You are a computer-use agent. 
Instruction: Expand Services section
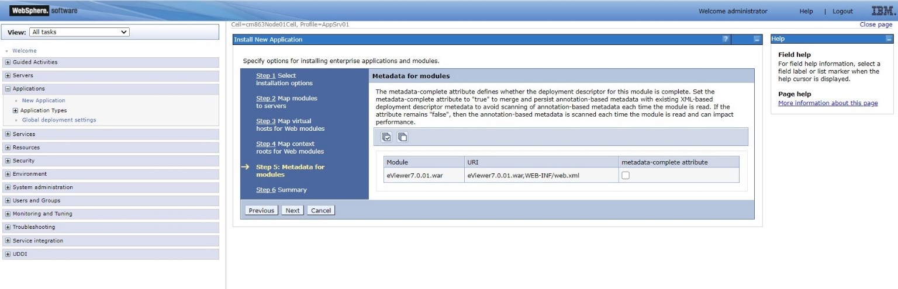(x=8, y=134)
